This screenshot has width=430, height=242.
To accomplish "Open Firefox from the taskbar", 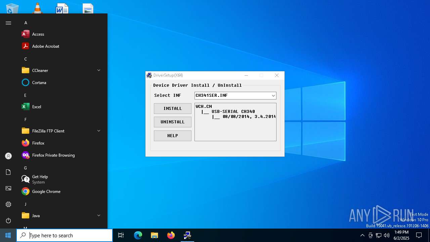I will (x=171, y=235).
